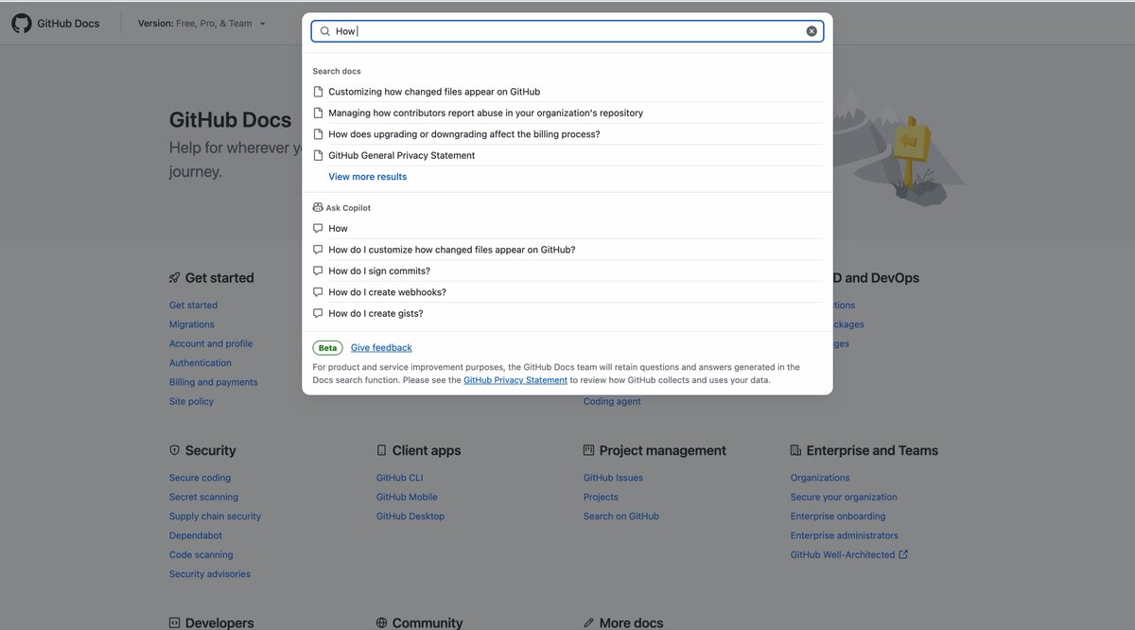
Task: Click the GitHub Docs header title
Action: tap(68, 24)
